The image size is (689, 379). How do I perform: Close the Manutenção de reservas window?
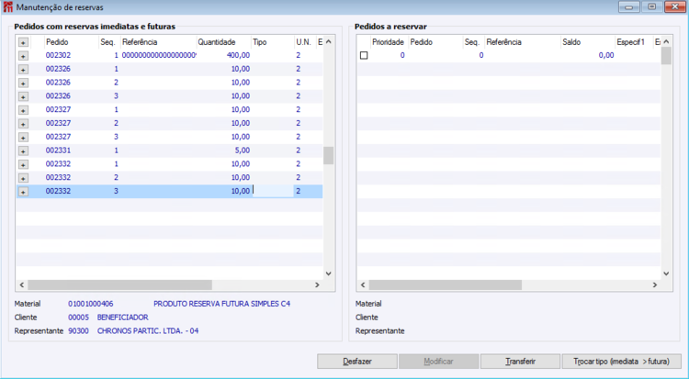(x=675, y=7)
